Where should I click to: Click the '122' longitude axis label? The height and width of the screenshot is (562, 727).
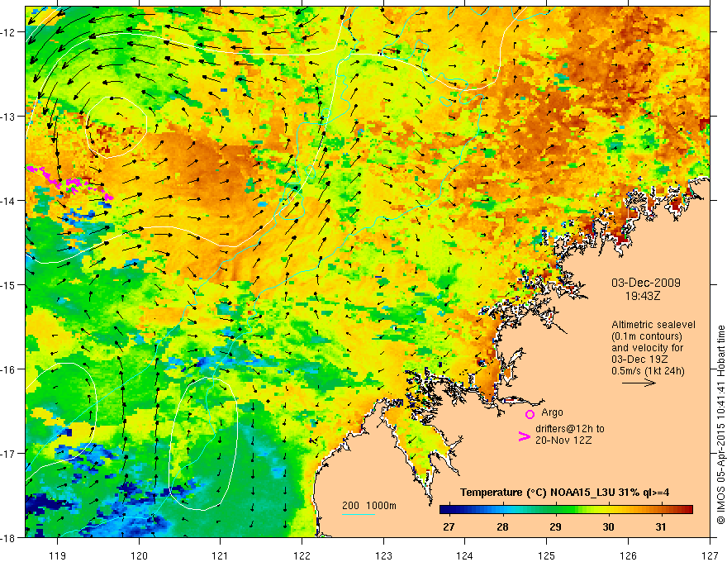pyautogui.click(x=302, y=555)
